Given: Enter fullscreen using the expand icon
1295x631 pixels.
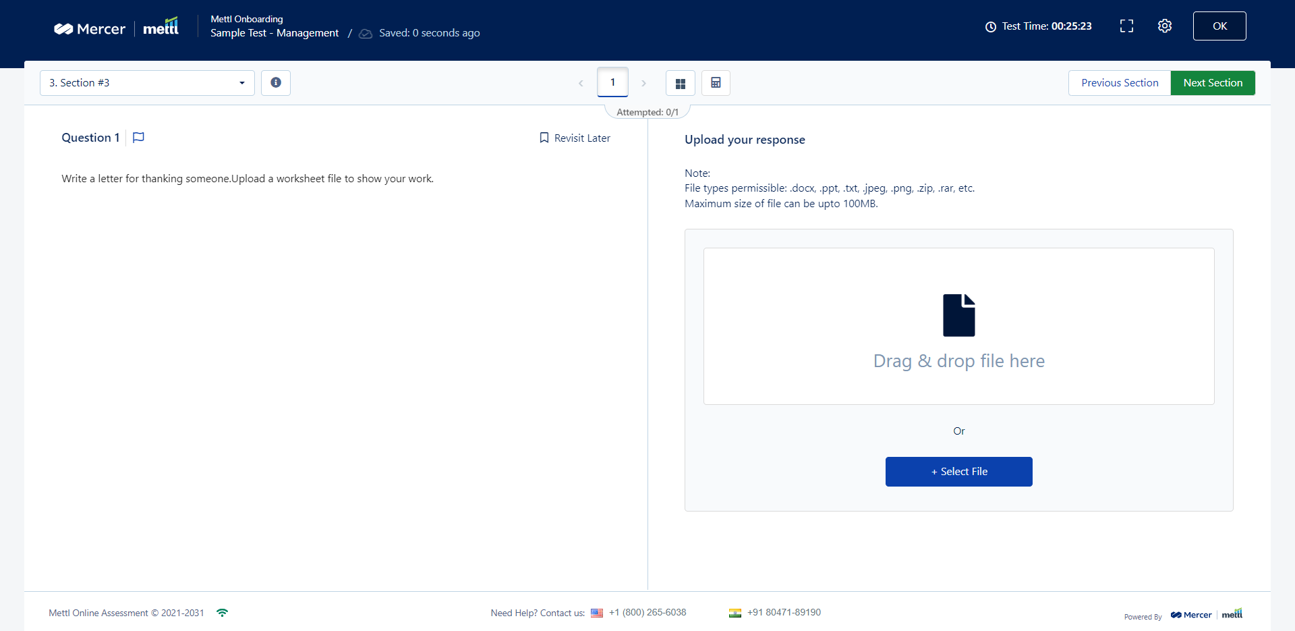Looking at the screenshot, I should click(1126, 26).
